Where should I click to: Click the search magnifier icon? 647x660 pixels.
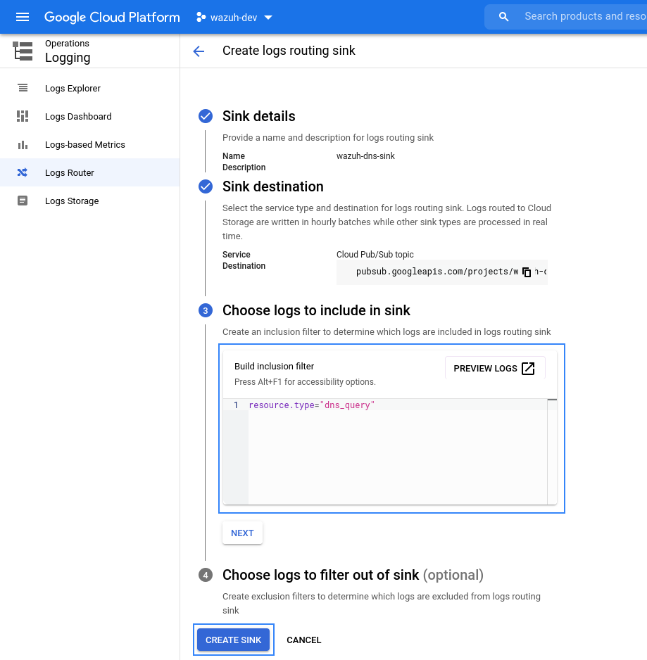(x=503, y=17)
